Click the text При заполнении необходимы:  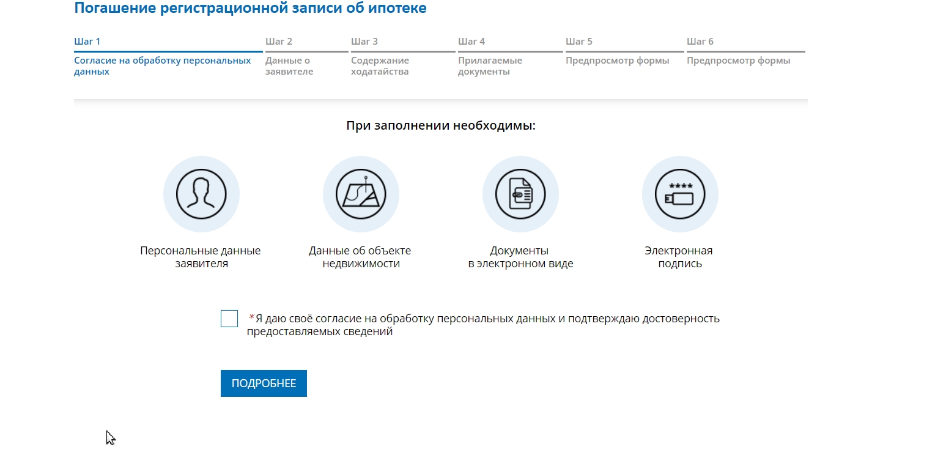(441, 127)
